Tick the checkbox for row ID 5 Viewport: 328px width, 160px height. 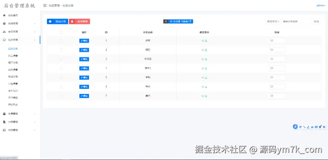[61, 77]
